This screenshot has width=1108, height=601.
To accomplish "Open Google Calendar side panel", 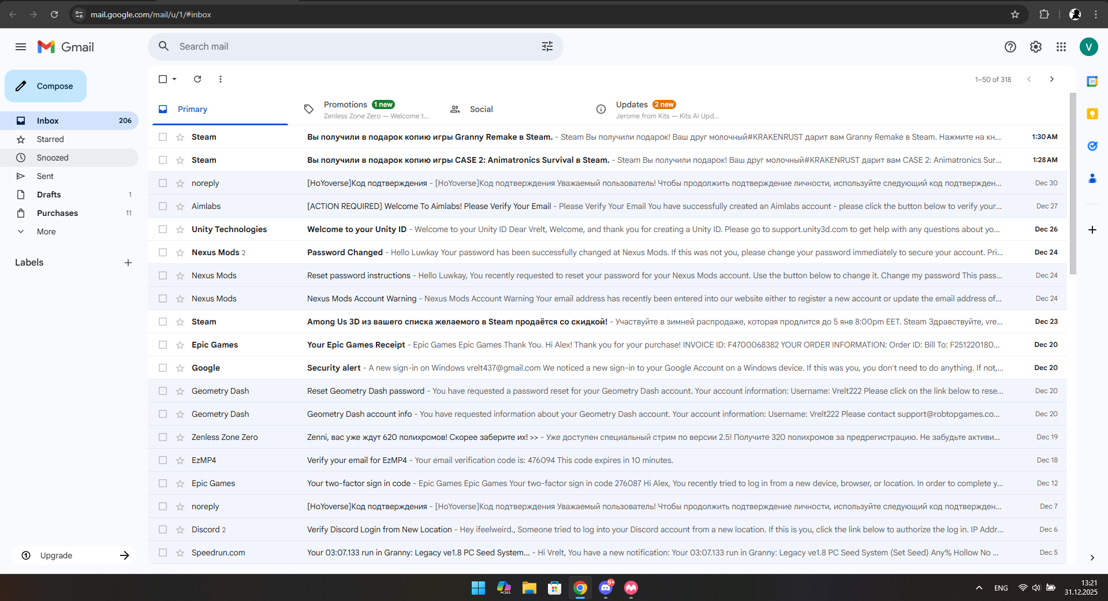I will pyautogui.click(x=1092, y=81).
